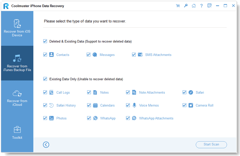Switch to Recover from iOS Device
The image size is (240, 156).
(17, 28)
